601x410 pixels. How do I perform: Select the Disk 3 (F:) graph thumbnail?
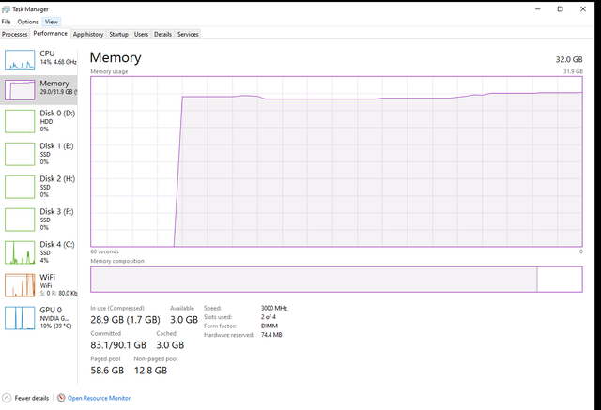20,220
